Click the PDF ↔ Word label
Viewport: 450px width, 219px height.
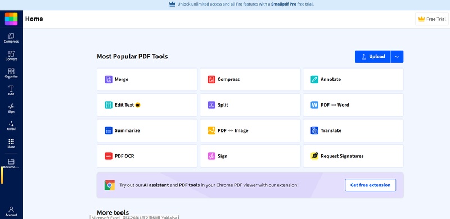pyautogui.click(x=335, y=105)
